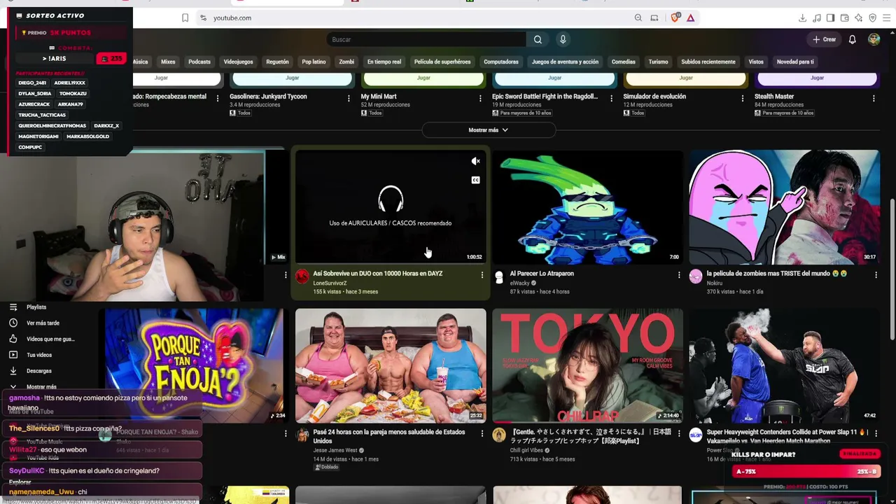Select the Pop latino filter chip
The width and height of the screenshot is (896, 504).
coord(314,62)
